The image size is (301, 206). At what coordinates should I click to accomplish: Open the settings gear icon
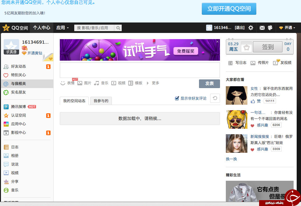coord(251,28)
